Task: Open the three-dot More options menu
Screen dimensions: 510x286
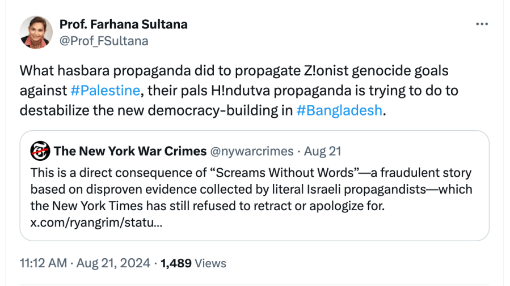Action: (482, 24)
